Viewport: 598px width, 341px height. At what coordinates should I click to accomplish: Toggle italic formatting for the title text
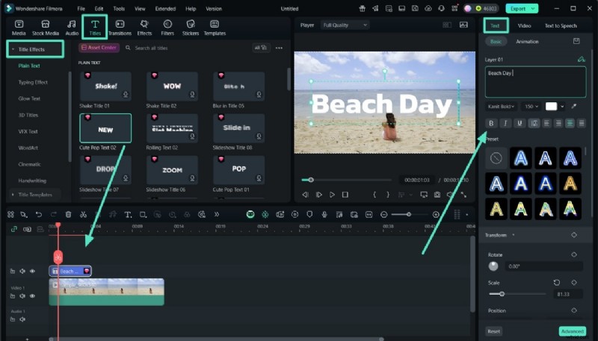click(505, 123)
